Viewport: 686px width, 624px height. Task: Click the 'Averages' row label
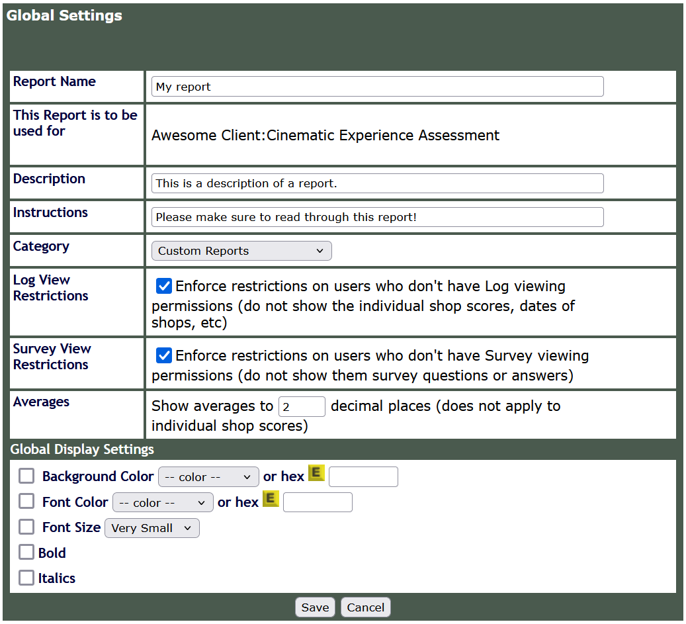tap(41, 402)
